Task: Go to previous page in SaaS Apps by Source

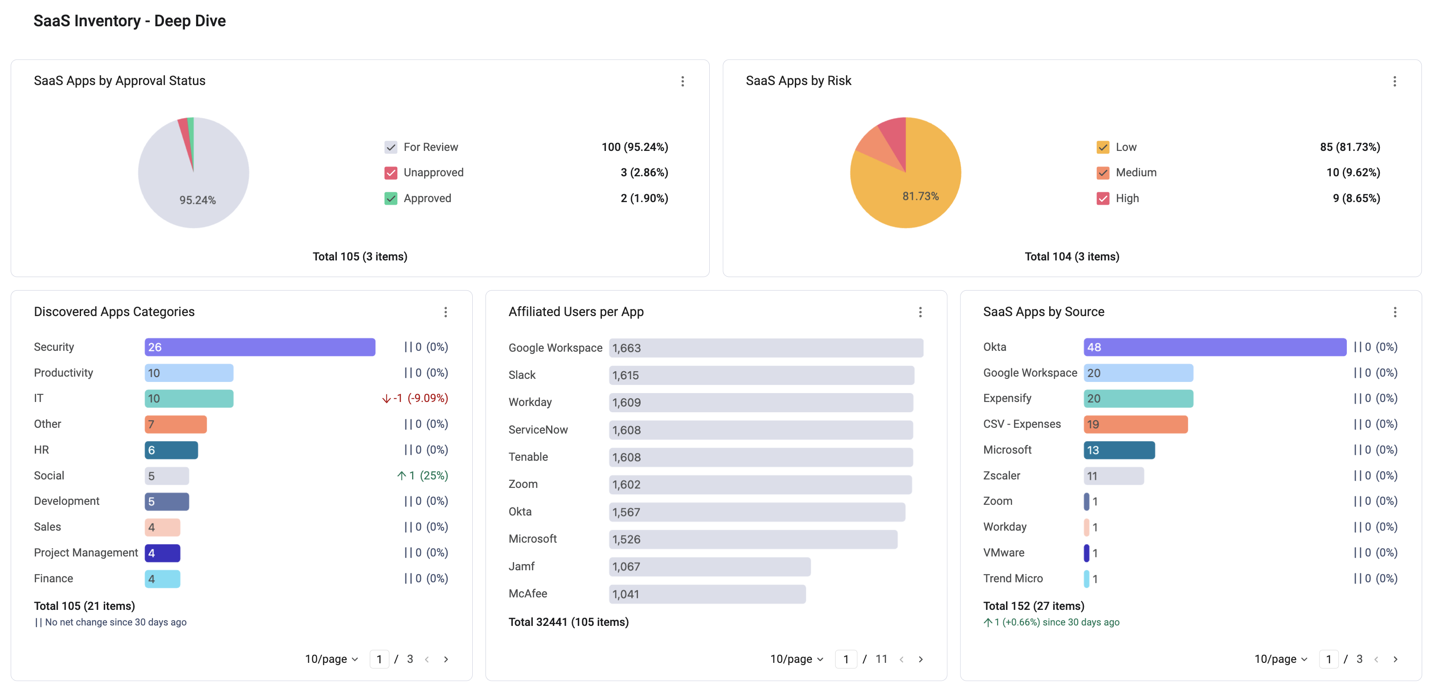Action: pos(1376,659)
